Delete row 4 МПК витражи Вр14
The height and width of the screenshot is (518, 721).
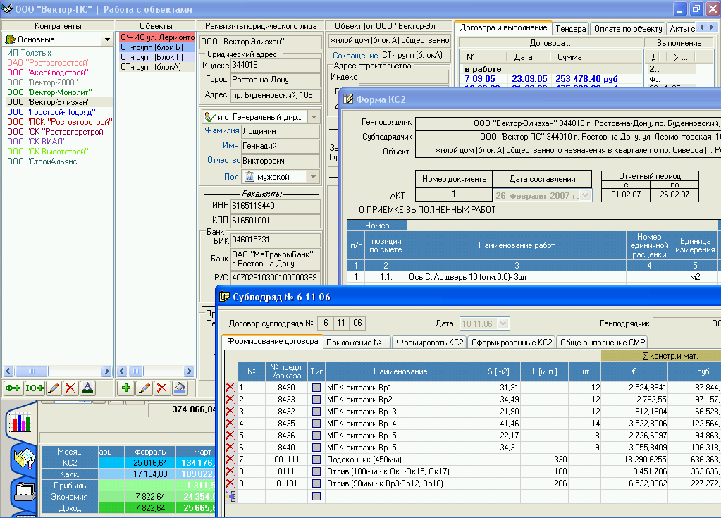pos(230,424)
